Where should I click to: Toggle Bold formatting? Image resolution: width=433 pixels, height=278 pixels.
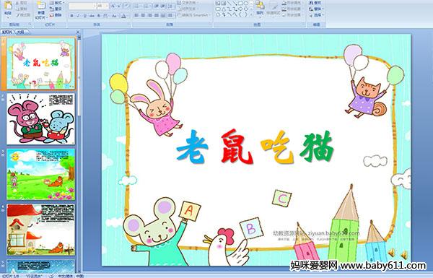point(71,16)
